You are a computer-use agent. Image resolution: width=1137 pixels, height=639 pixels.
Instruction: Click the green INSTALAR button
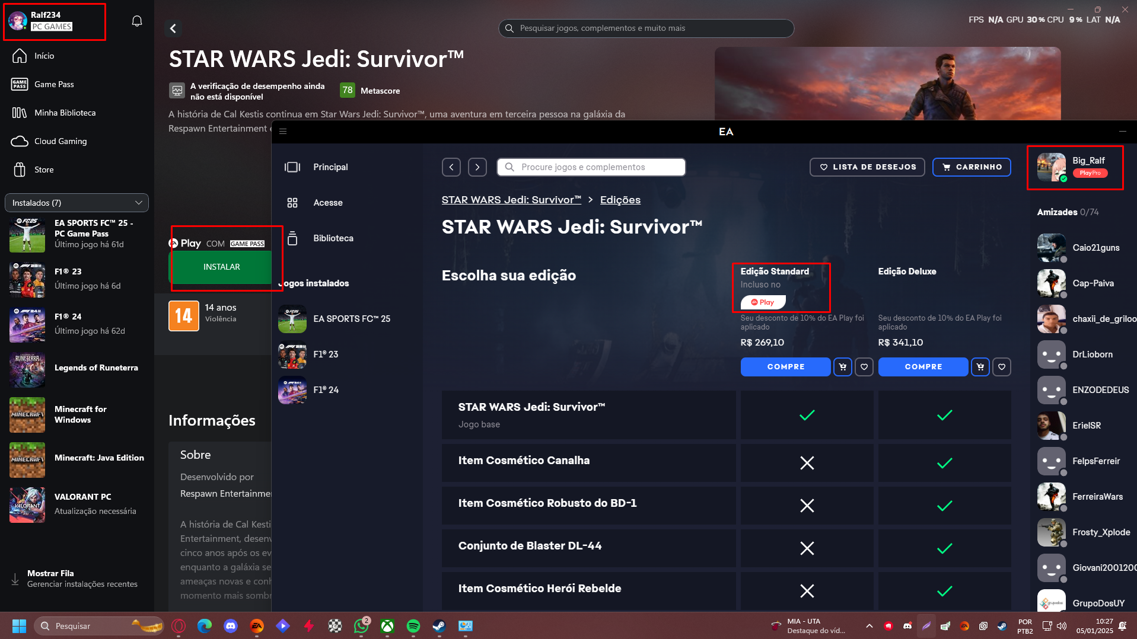[221, 267]
